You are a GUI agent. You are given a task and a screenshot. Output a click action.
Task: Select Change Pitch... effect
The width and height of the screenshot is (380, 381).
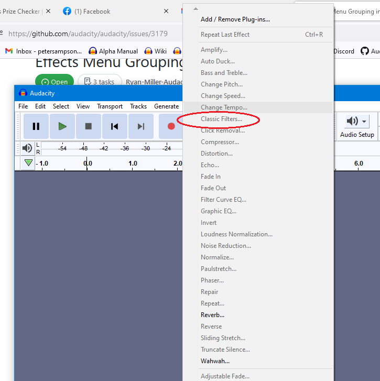[x=258, y=84]
